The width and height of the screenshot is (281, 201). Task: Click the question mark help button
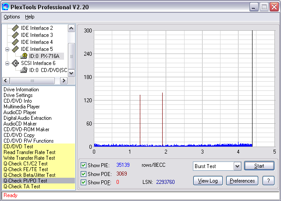268,181
